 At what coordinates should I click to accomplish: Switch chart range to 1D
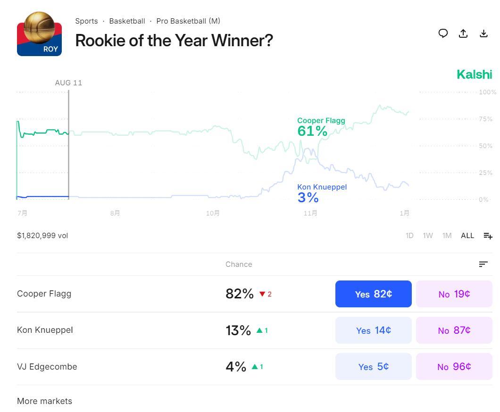pyautogui.click(x=409, y=236)
